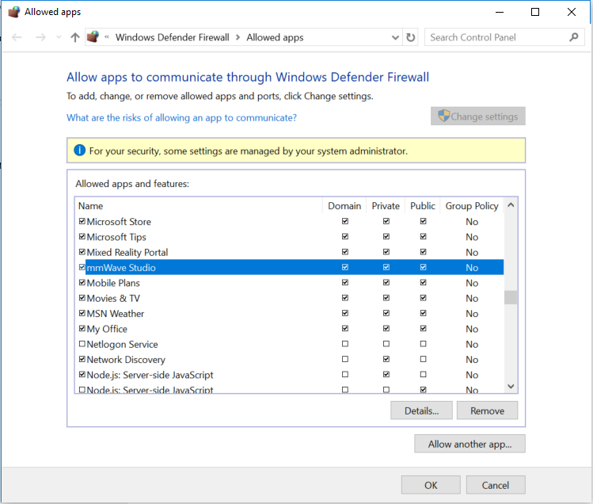Focus the Search Control Panel field
Image resolution: width=593 pixels, height=504 pixels.
(x=504, y=37)
